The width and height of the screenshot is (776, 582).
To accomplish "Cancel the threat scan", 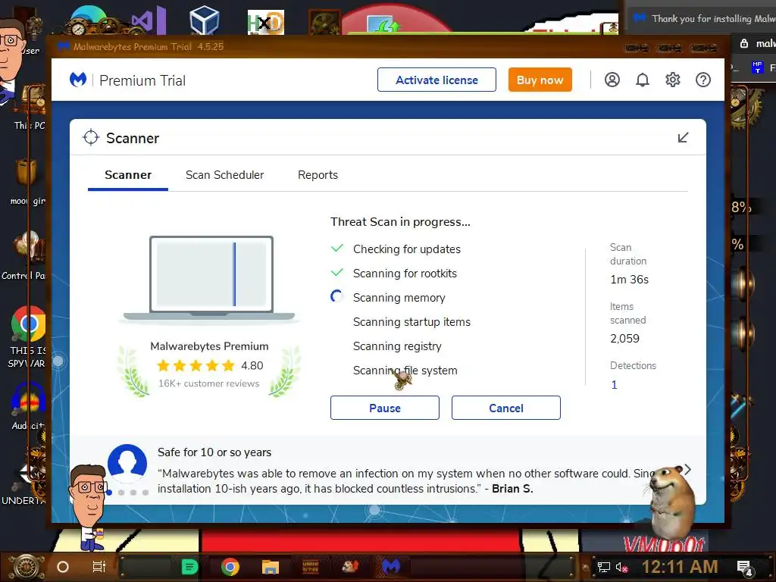I will pos(505,408).
